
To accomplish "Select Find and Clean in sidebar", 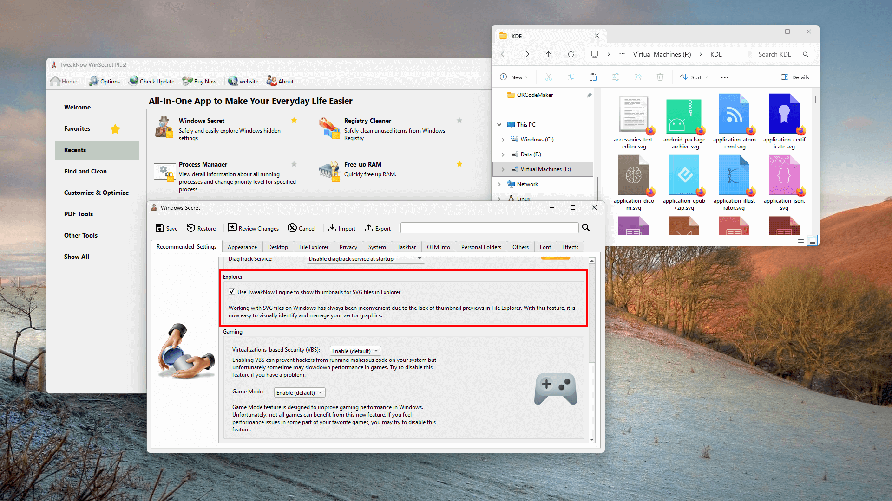I will (x=85, y=171).
